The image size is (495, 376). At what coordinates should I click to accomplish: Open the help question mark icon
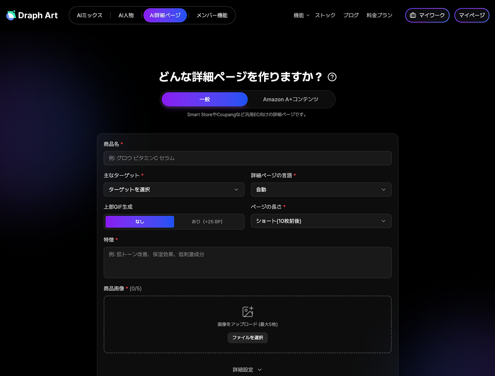332,77
